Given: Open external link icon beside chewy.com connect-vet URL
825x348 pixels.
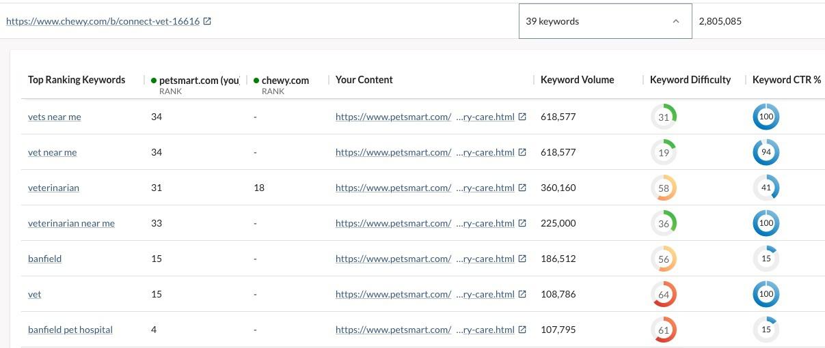Looking at the screenshot, I should click(207, 21).
